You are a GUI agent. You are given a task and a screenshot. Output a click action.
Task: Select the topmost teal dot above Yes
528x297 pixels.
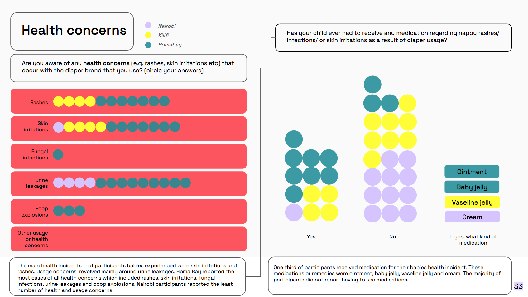pos(294,139)
